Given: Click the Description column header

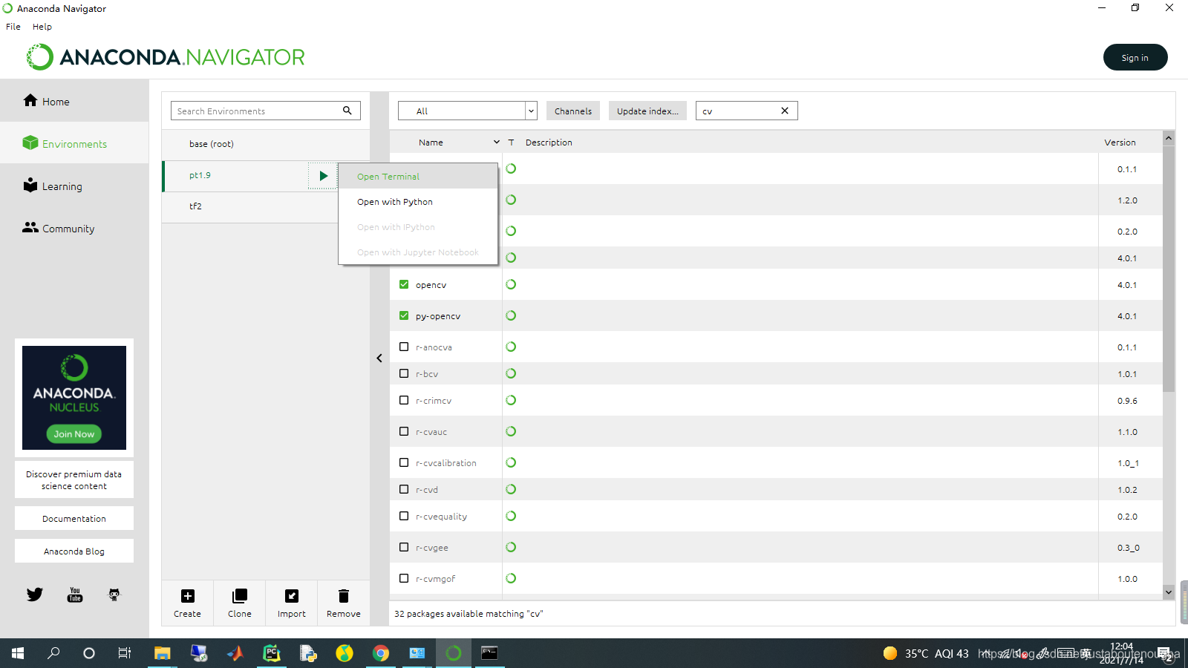Looking at the screenshot, I should point(549,142).
